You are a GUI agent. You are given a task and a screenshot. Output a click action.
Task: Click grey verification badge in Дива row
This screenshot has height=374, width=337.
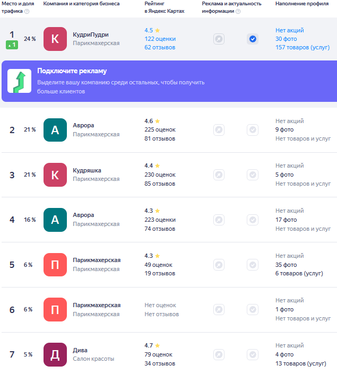[x=253, y=355]
